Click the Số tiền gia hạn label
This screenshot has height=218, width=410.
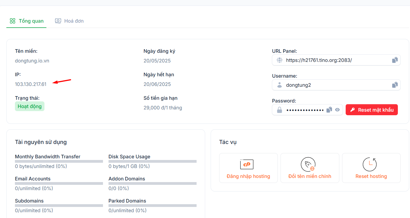[160, 98]
